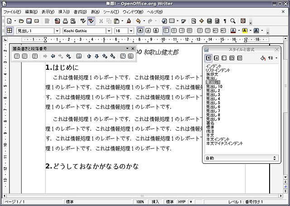Open the ファイル(F) menu
The width and height of the screenshot is (290, 206).
12,11
